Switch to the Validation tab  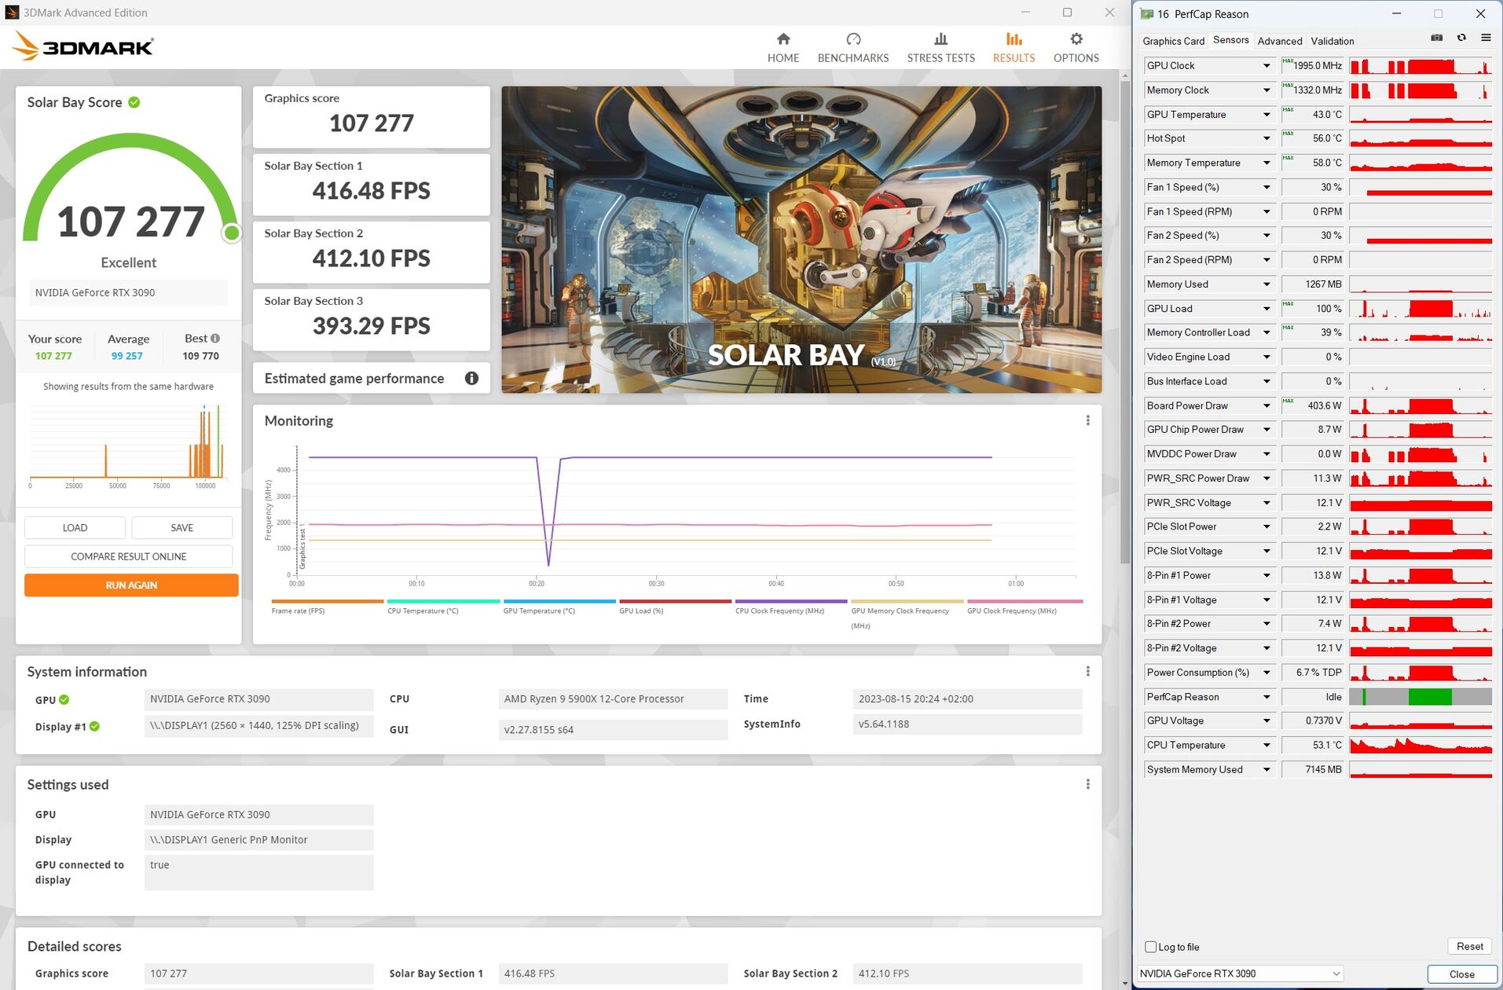[x=1332, y=41]
